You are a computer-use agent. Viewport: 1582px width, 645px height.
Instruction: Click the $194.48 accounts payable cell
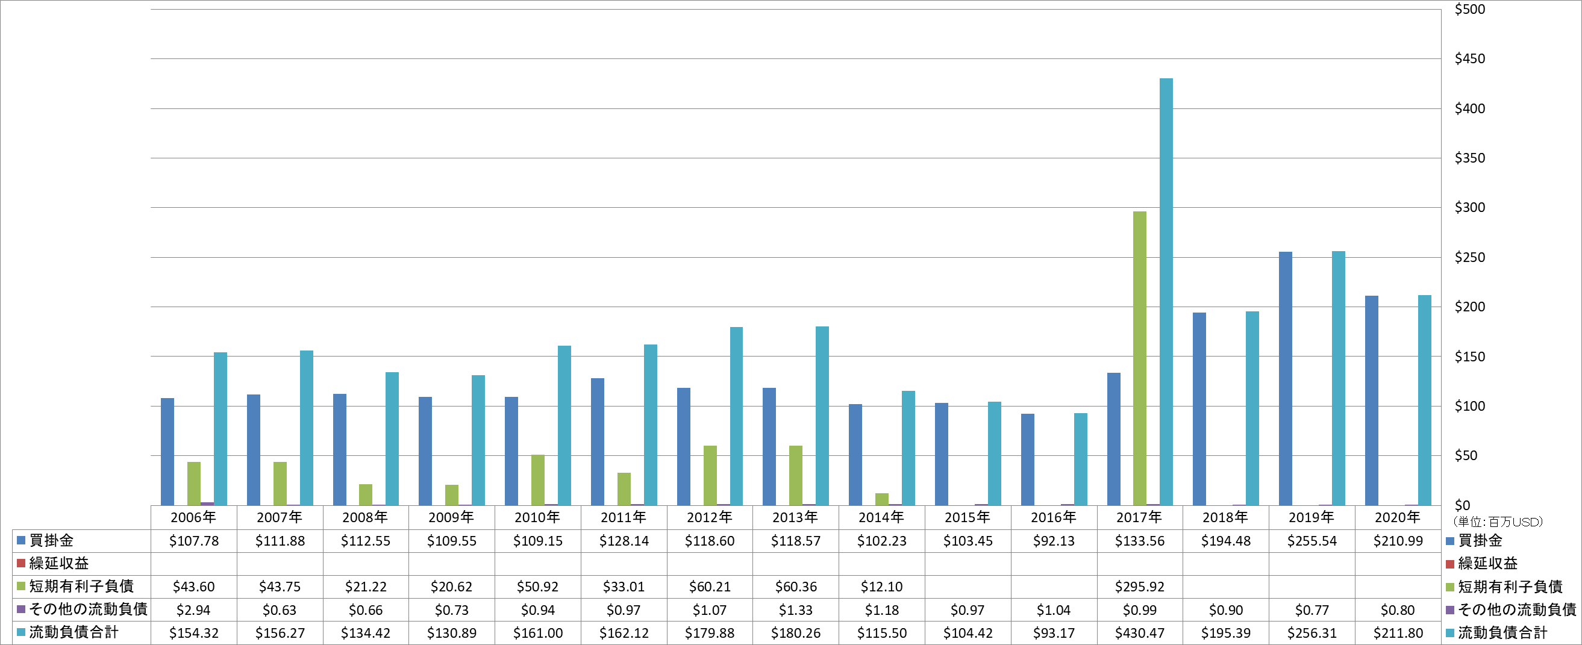pyautogui.click(x=1225, y=541)
